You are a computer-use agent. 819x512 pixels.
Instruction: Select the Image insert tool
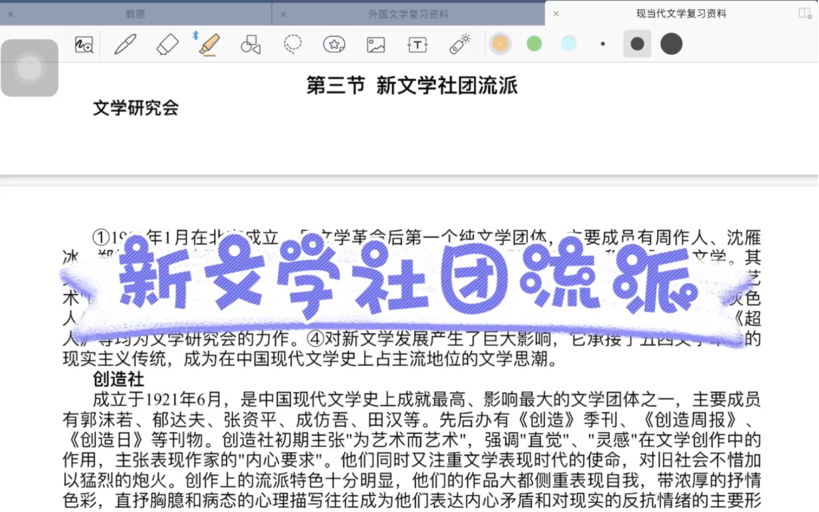click(x=376, y=45)
